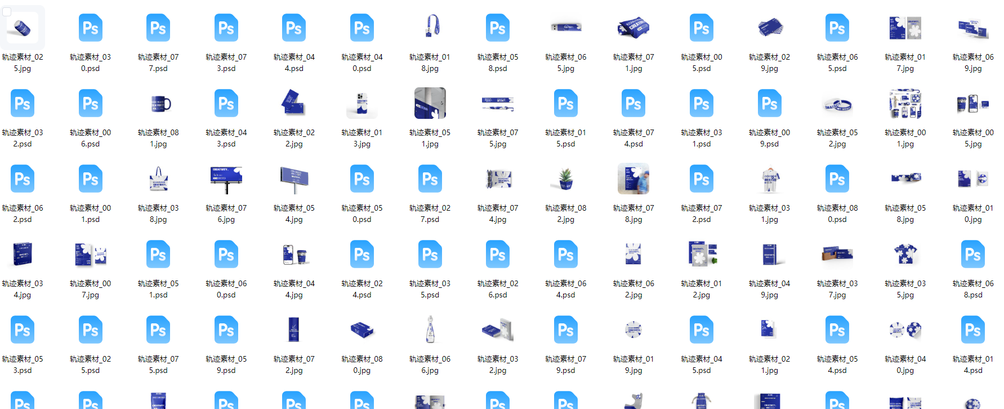Select the mug thumbnail 轨迹素材_081.jpg
This screenshot has height=409, width=1004.
click(160, 104)
